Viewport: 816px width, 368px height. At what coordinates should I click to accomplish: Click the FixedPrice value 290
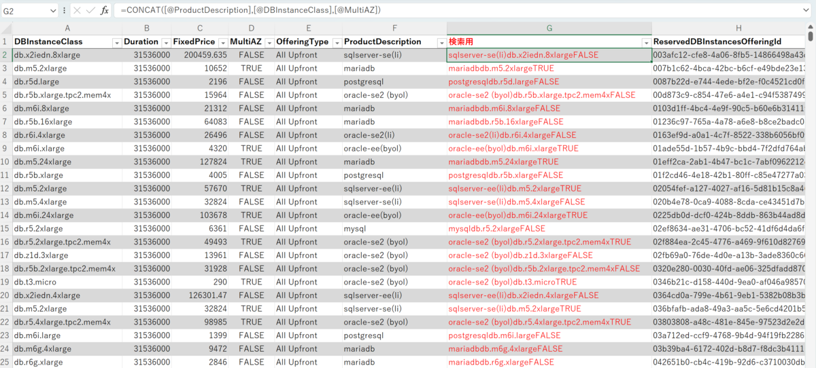220,282
